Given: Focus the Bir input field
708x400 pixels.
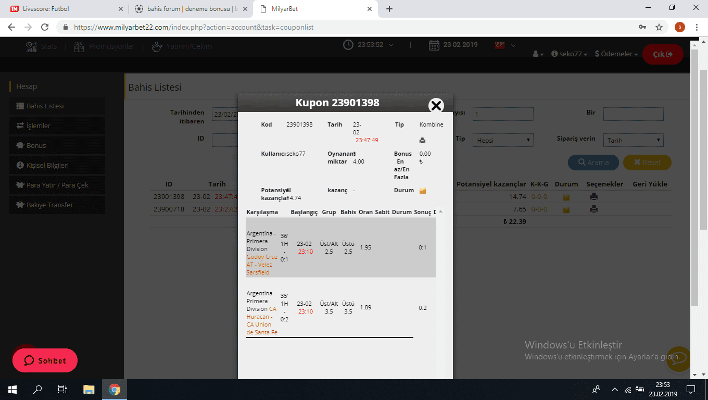Looking at the screenshot, I should (634, 114).
